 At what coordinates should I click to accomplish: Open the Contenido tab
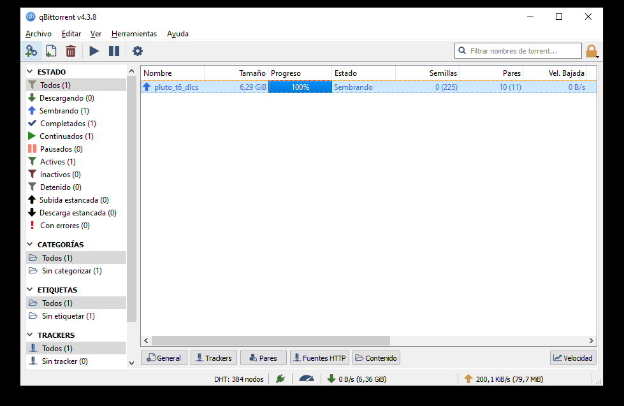376,358
